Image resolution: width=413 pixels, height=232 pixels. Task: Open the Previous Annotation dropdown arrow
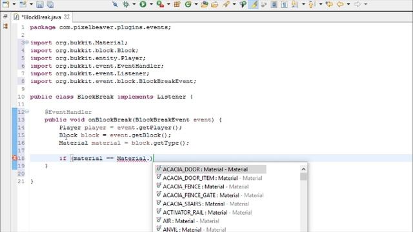click(x=321, y=5)
